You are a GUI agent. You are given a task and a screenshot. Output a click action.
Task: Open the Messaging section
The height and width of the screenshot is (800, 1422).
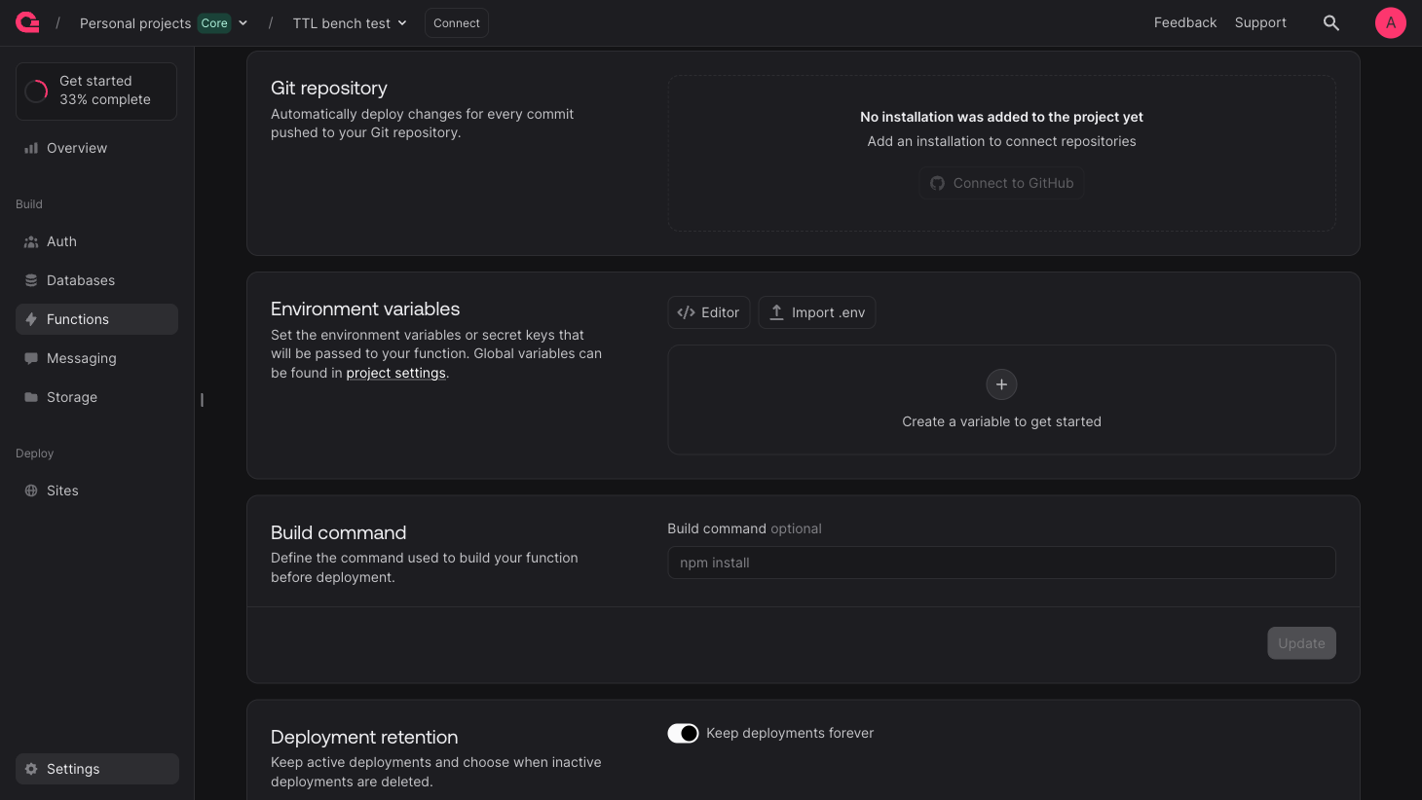pos(81,358)
